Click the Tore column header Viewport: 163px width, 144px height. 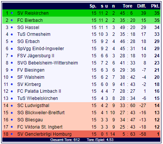127,6
